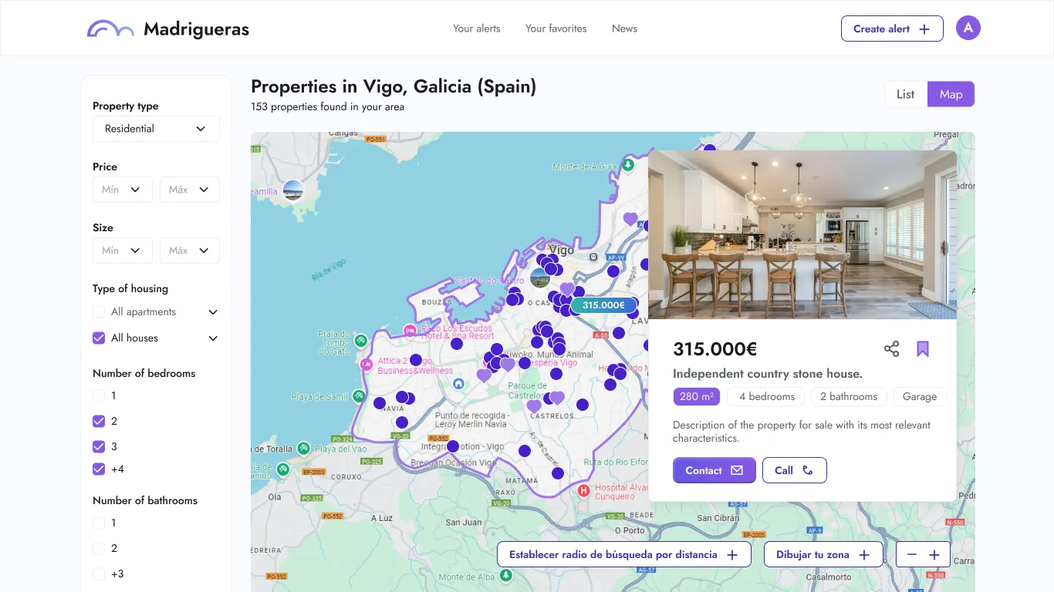Screen dimensions: 1054x592
Task: Check the +3 bathrooms checkbox
Action: click(99, 574)
